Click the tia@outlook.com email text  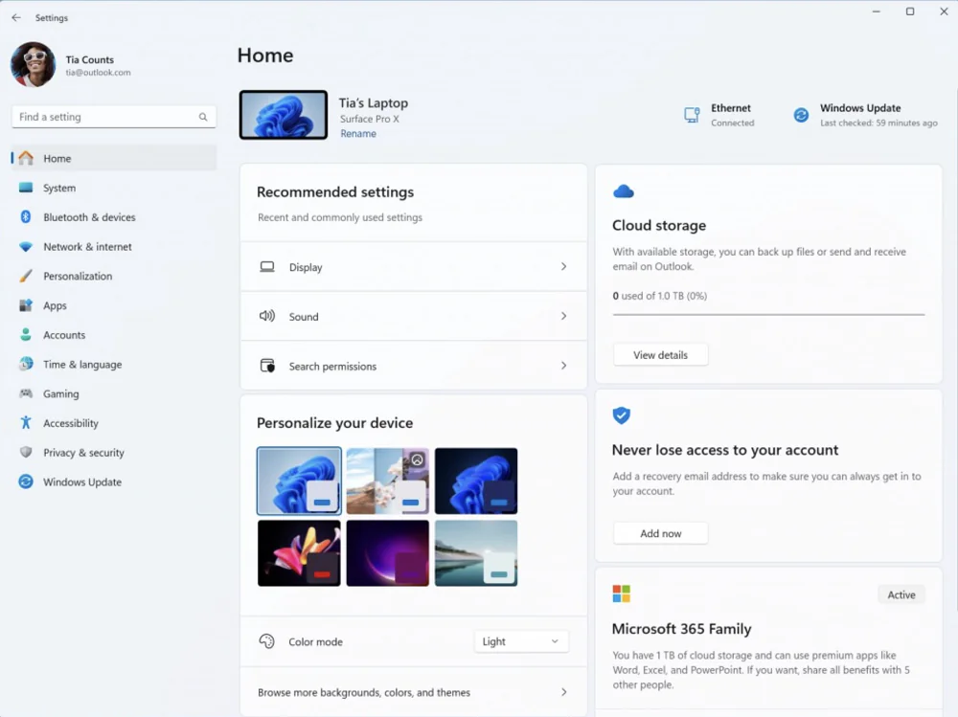(x=98, y=72)
